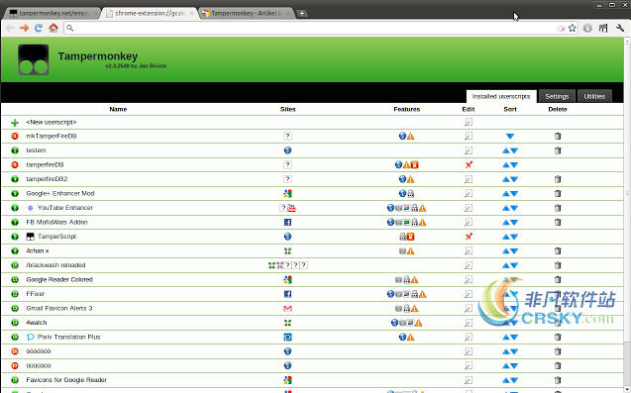Open the Google Reader Colored script name
This screenshot has width=631, height=393.
[x=59, y=279]
